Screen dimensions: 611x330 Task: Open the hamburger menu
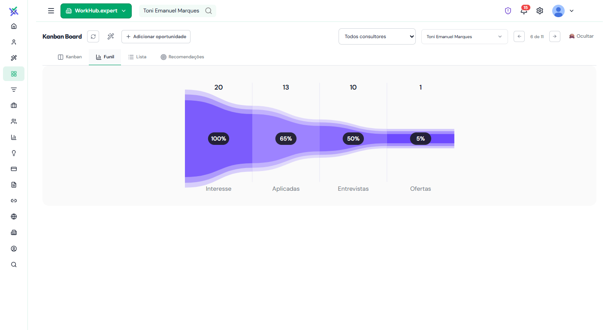point(51,11)
